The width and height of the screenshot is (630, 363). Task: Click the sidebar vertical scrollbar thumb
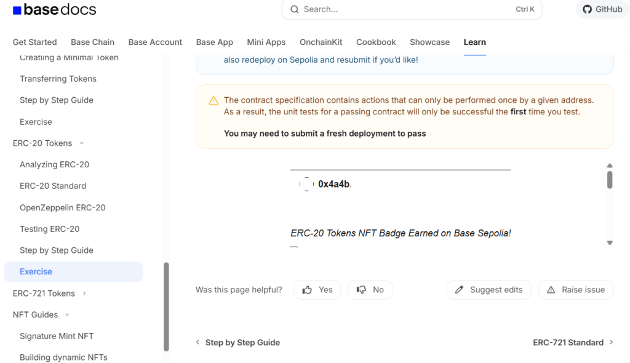pos(166,306)
